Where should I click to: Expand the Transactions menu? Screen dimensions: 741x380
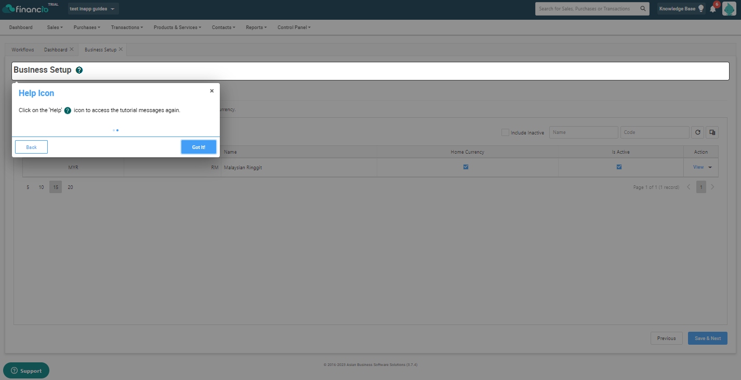(x=127, y=28)
